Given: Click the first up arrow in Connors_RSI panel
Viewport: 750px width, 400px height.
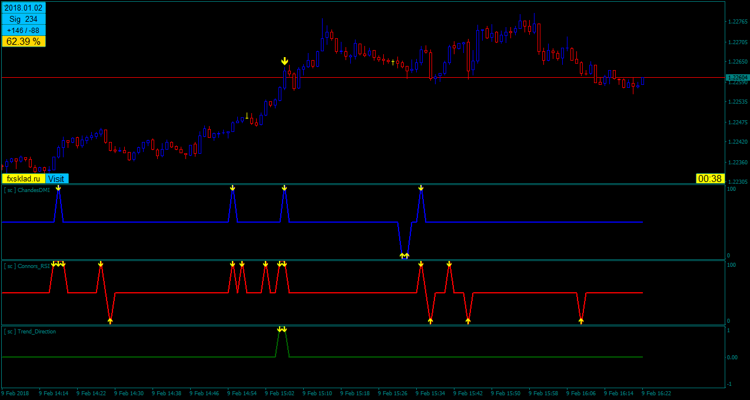Looking at the screenshot, I should point(110,320).
